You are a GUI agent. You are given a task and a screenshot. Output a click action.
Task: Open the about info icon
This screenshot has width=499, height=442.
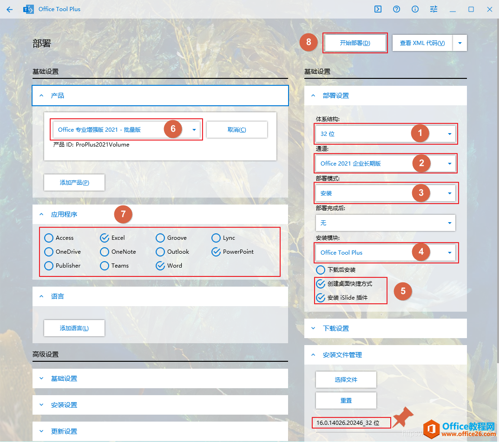(415, 9)
